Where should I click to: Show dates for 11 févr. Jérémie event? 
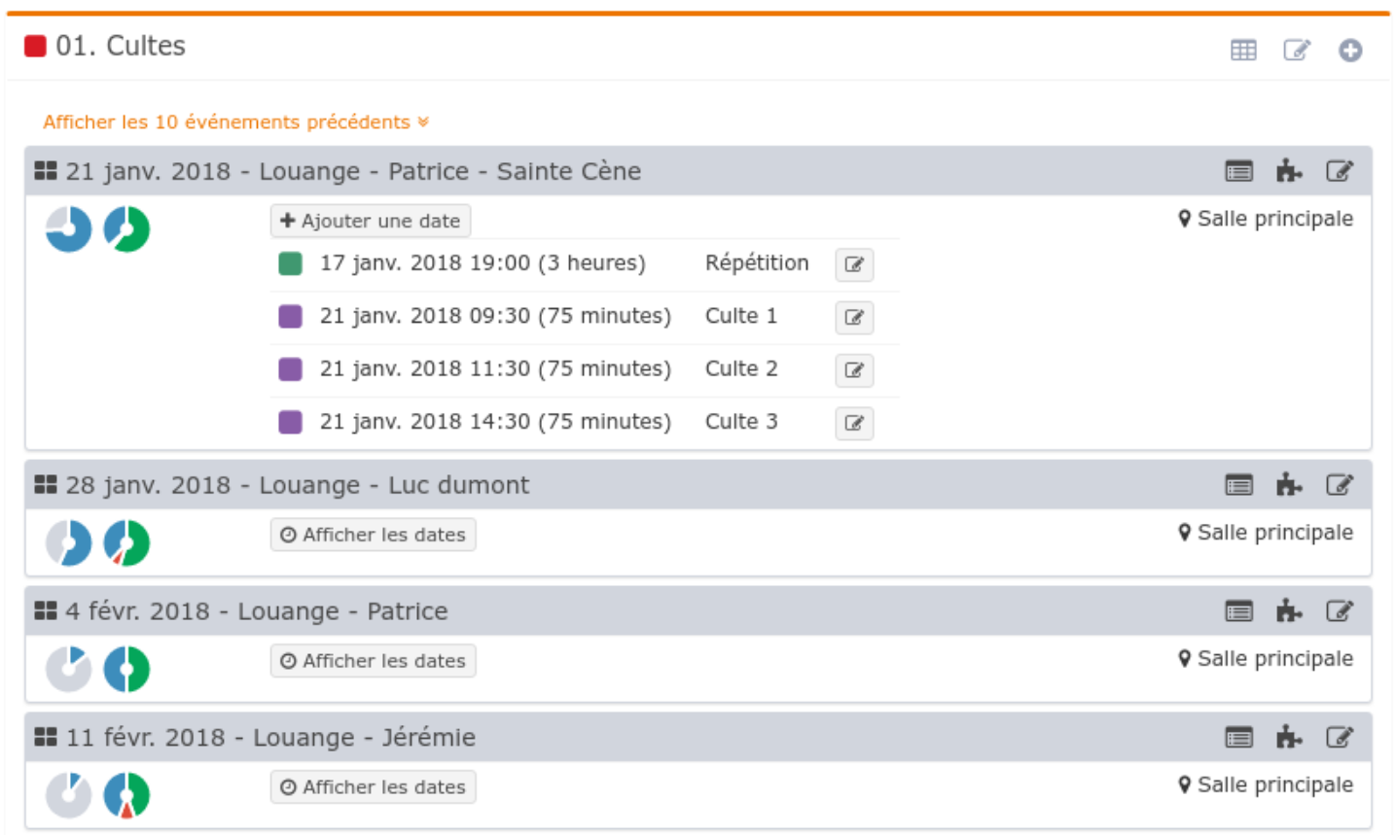click(x=374, y=787)
